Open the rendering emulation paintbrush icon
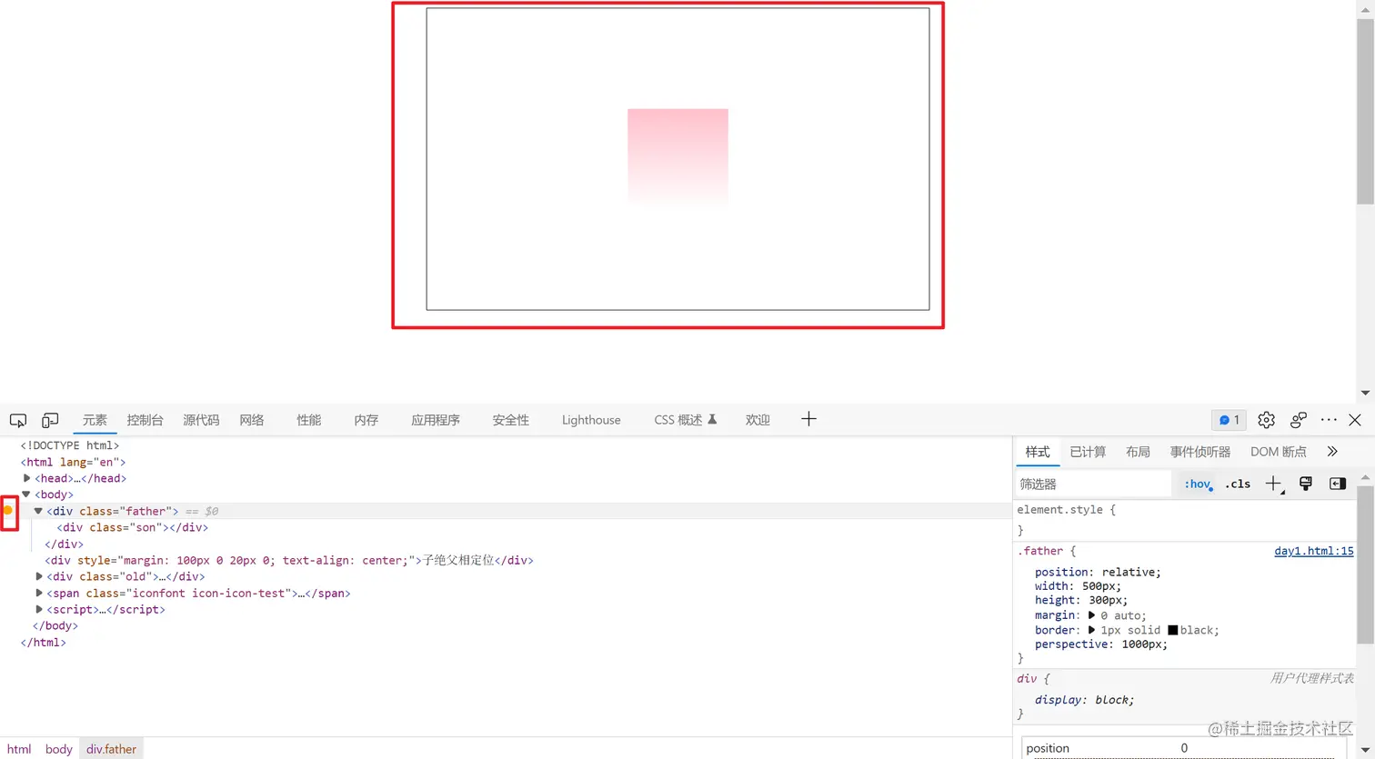 pyautogui.click(x=1306, y=484)
